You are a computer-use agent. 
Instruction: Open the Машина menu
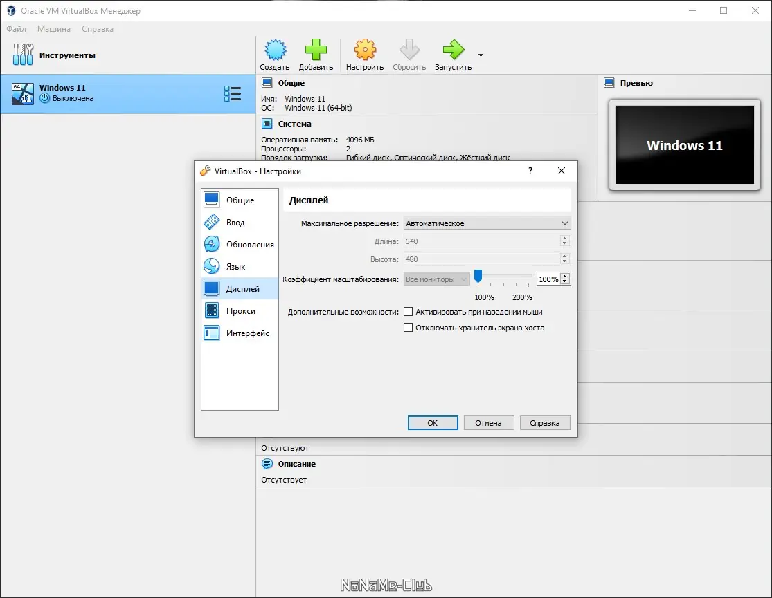click(x=54, y=29)
